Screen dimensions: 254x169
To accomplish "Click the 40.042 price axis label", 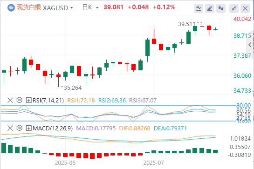I will [x=242, y=19].
